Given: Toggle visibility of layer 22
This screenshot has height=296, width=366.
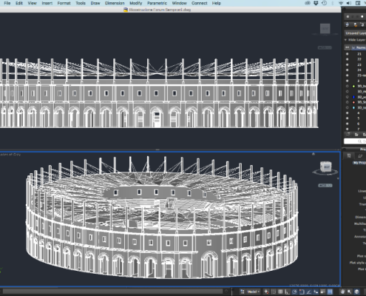Looking at the screenshot, I should [x=348, y=59].
